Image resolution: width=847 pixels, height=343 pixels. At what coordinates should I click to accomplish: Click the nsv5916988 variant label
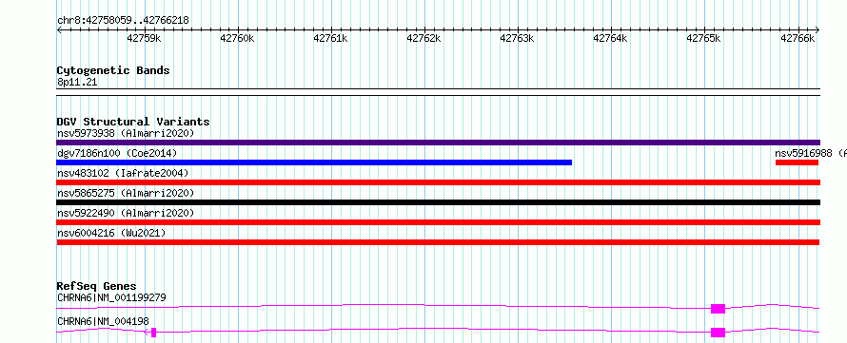(x=810, y=153)
